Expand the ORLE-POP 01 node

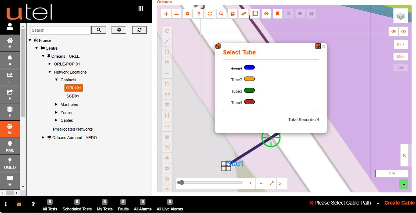coord(50,64)
